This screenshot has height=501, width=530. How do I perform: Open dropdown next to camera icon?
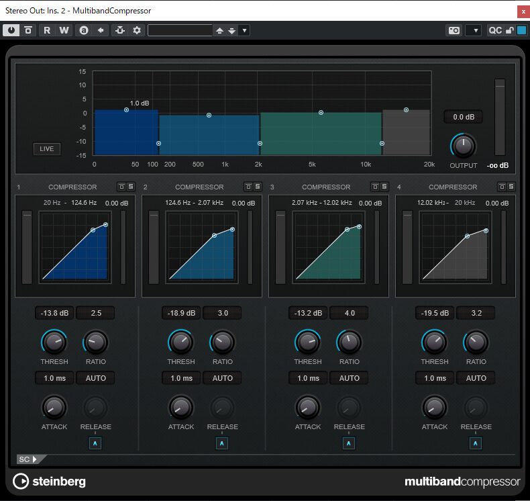coord(474,30)
